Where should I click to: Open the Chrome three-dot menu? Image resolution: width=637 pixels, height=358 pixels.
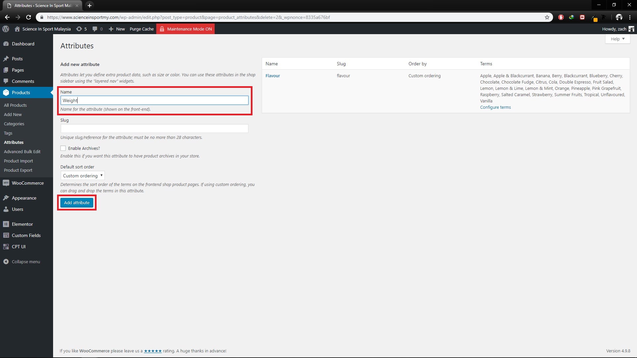[x=630, y=17]
